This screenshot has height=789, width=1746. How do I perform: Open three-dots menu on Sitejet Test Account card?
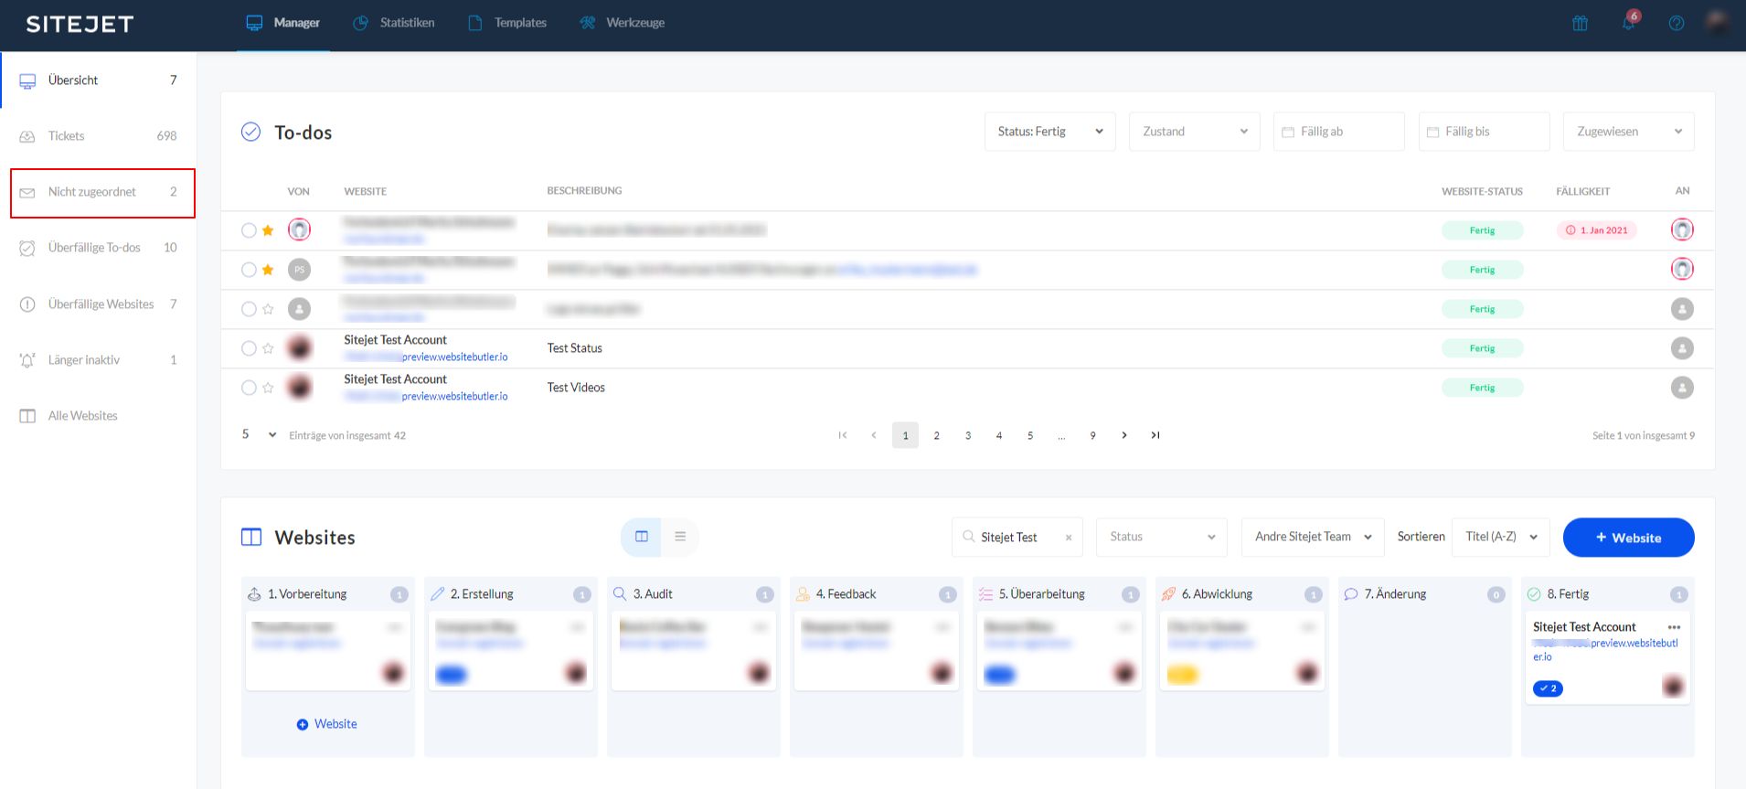pyautogui.click(x=1674, y=627)
